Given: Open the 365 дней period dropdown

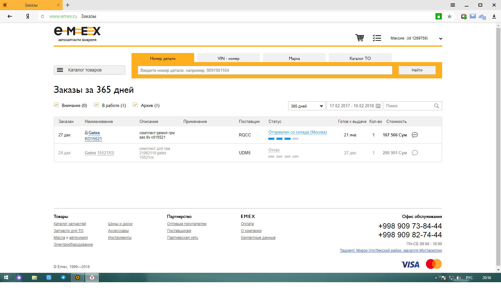Looking at the screenshot, I should coord(307,106).
